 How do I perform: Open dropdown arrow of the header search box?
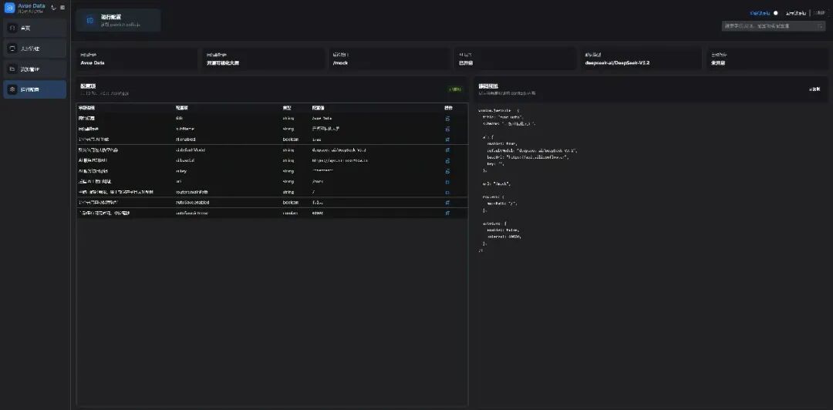[820, 25]
